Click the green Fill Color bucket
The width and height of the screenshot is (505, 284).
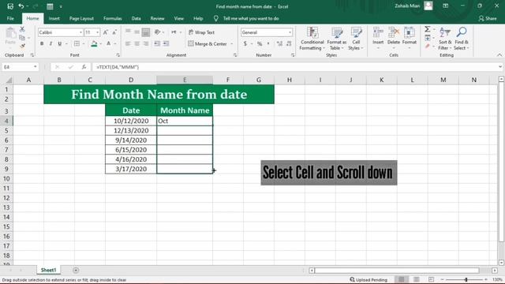tap(94, 44)
